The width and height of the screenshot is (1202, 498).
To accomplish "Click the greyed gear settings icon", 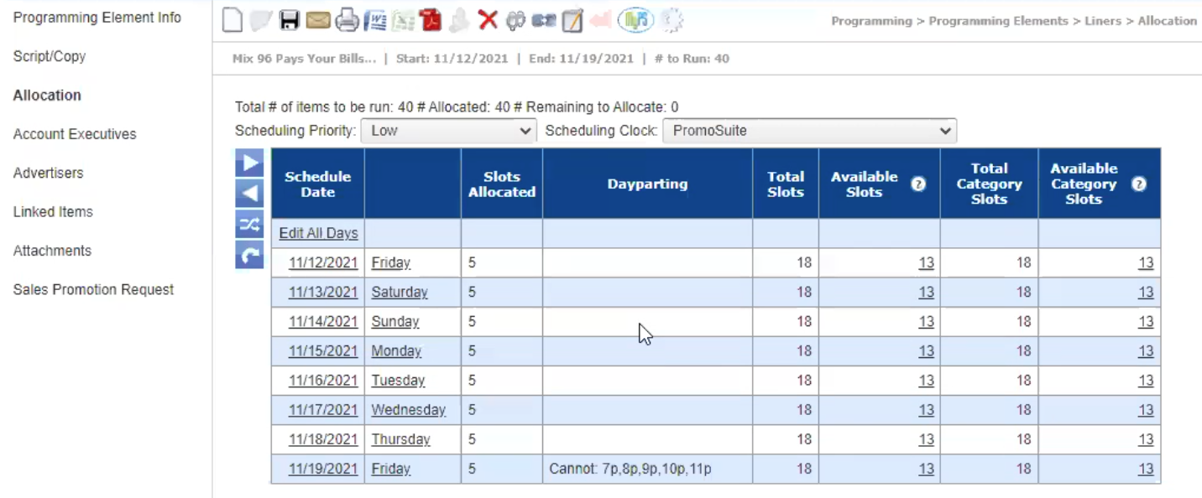I will coord(672,21).
